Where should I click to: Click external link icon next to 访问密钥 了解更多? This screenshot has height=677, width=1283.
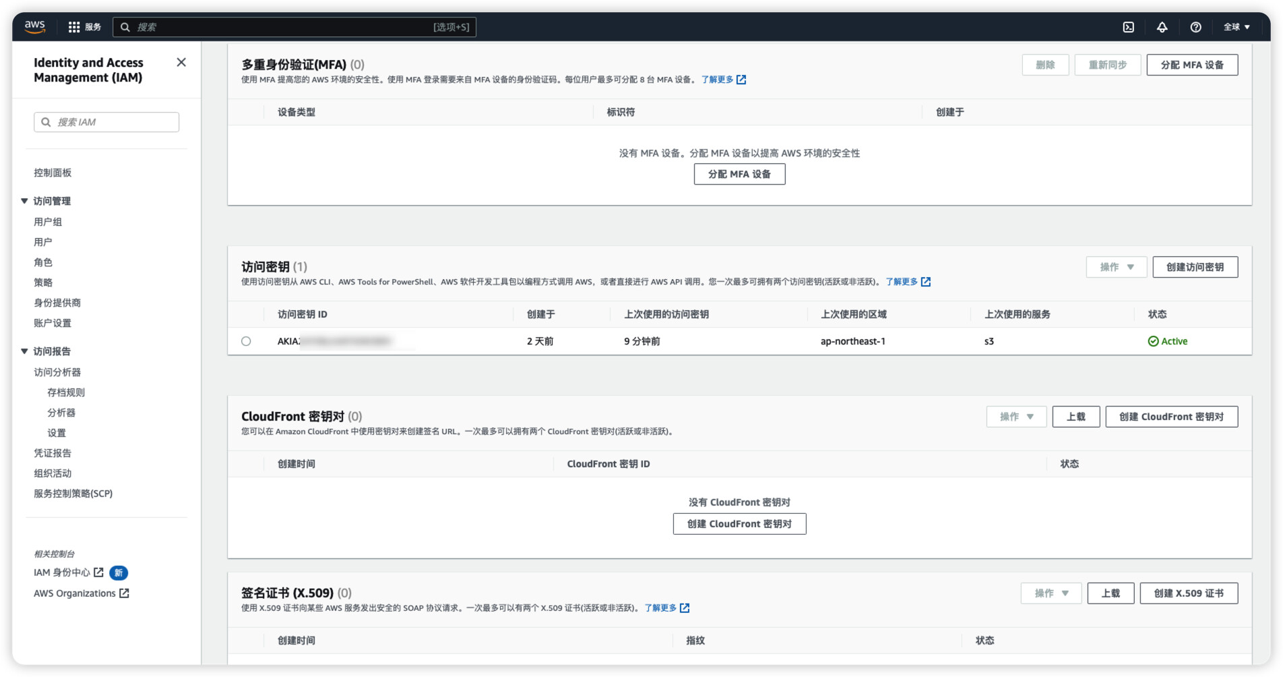tap(926, 282)
